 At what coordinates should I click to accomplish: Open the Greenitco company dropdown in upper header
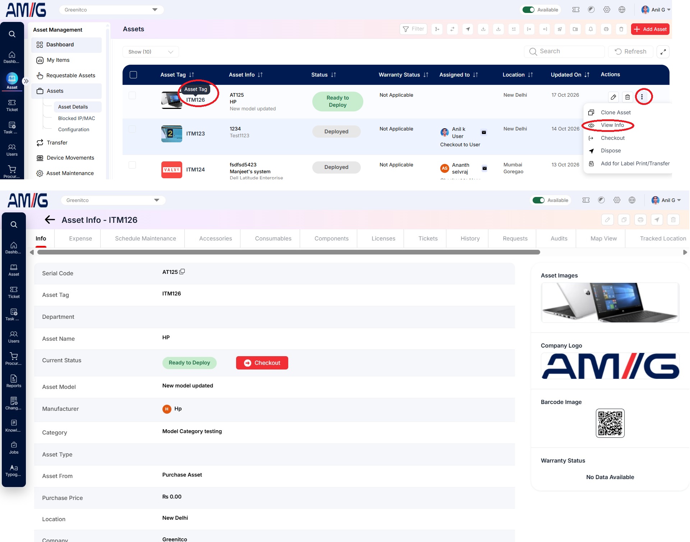(111, 10)
